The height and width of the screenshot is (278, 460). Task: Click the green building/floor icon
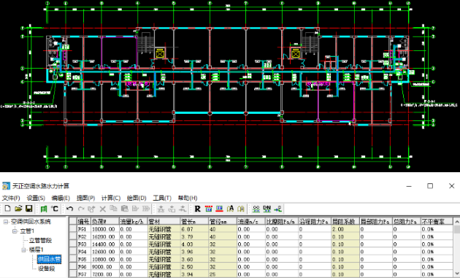pyautogui.click(x=44, y=209)
